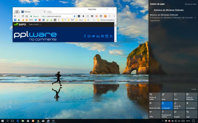Open Task View from the taskbar
The width and height of the screenshot is (198, 123).
click(12, 121)
